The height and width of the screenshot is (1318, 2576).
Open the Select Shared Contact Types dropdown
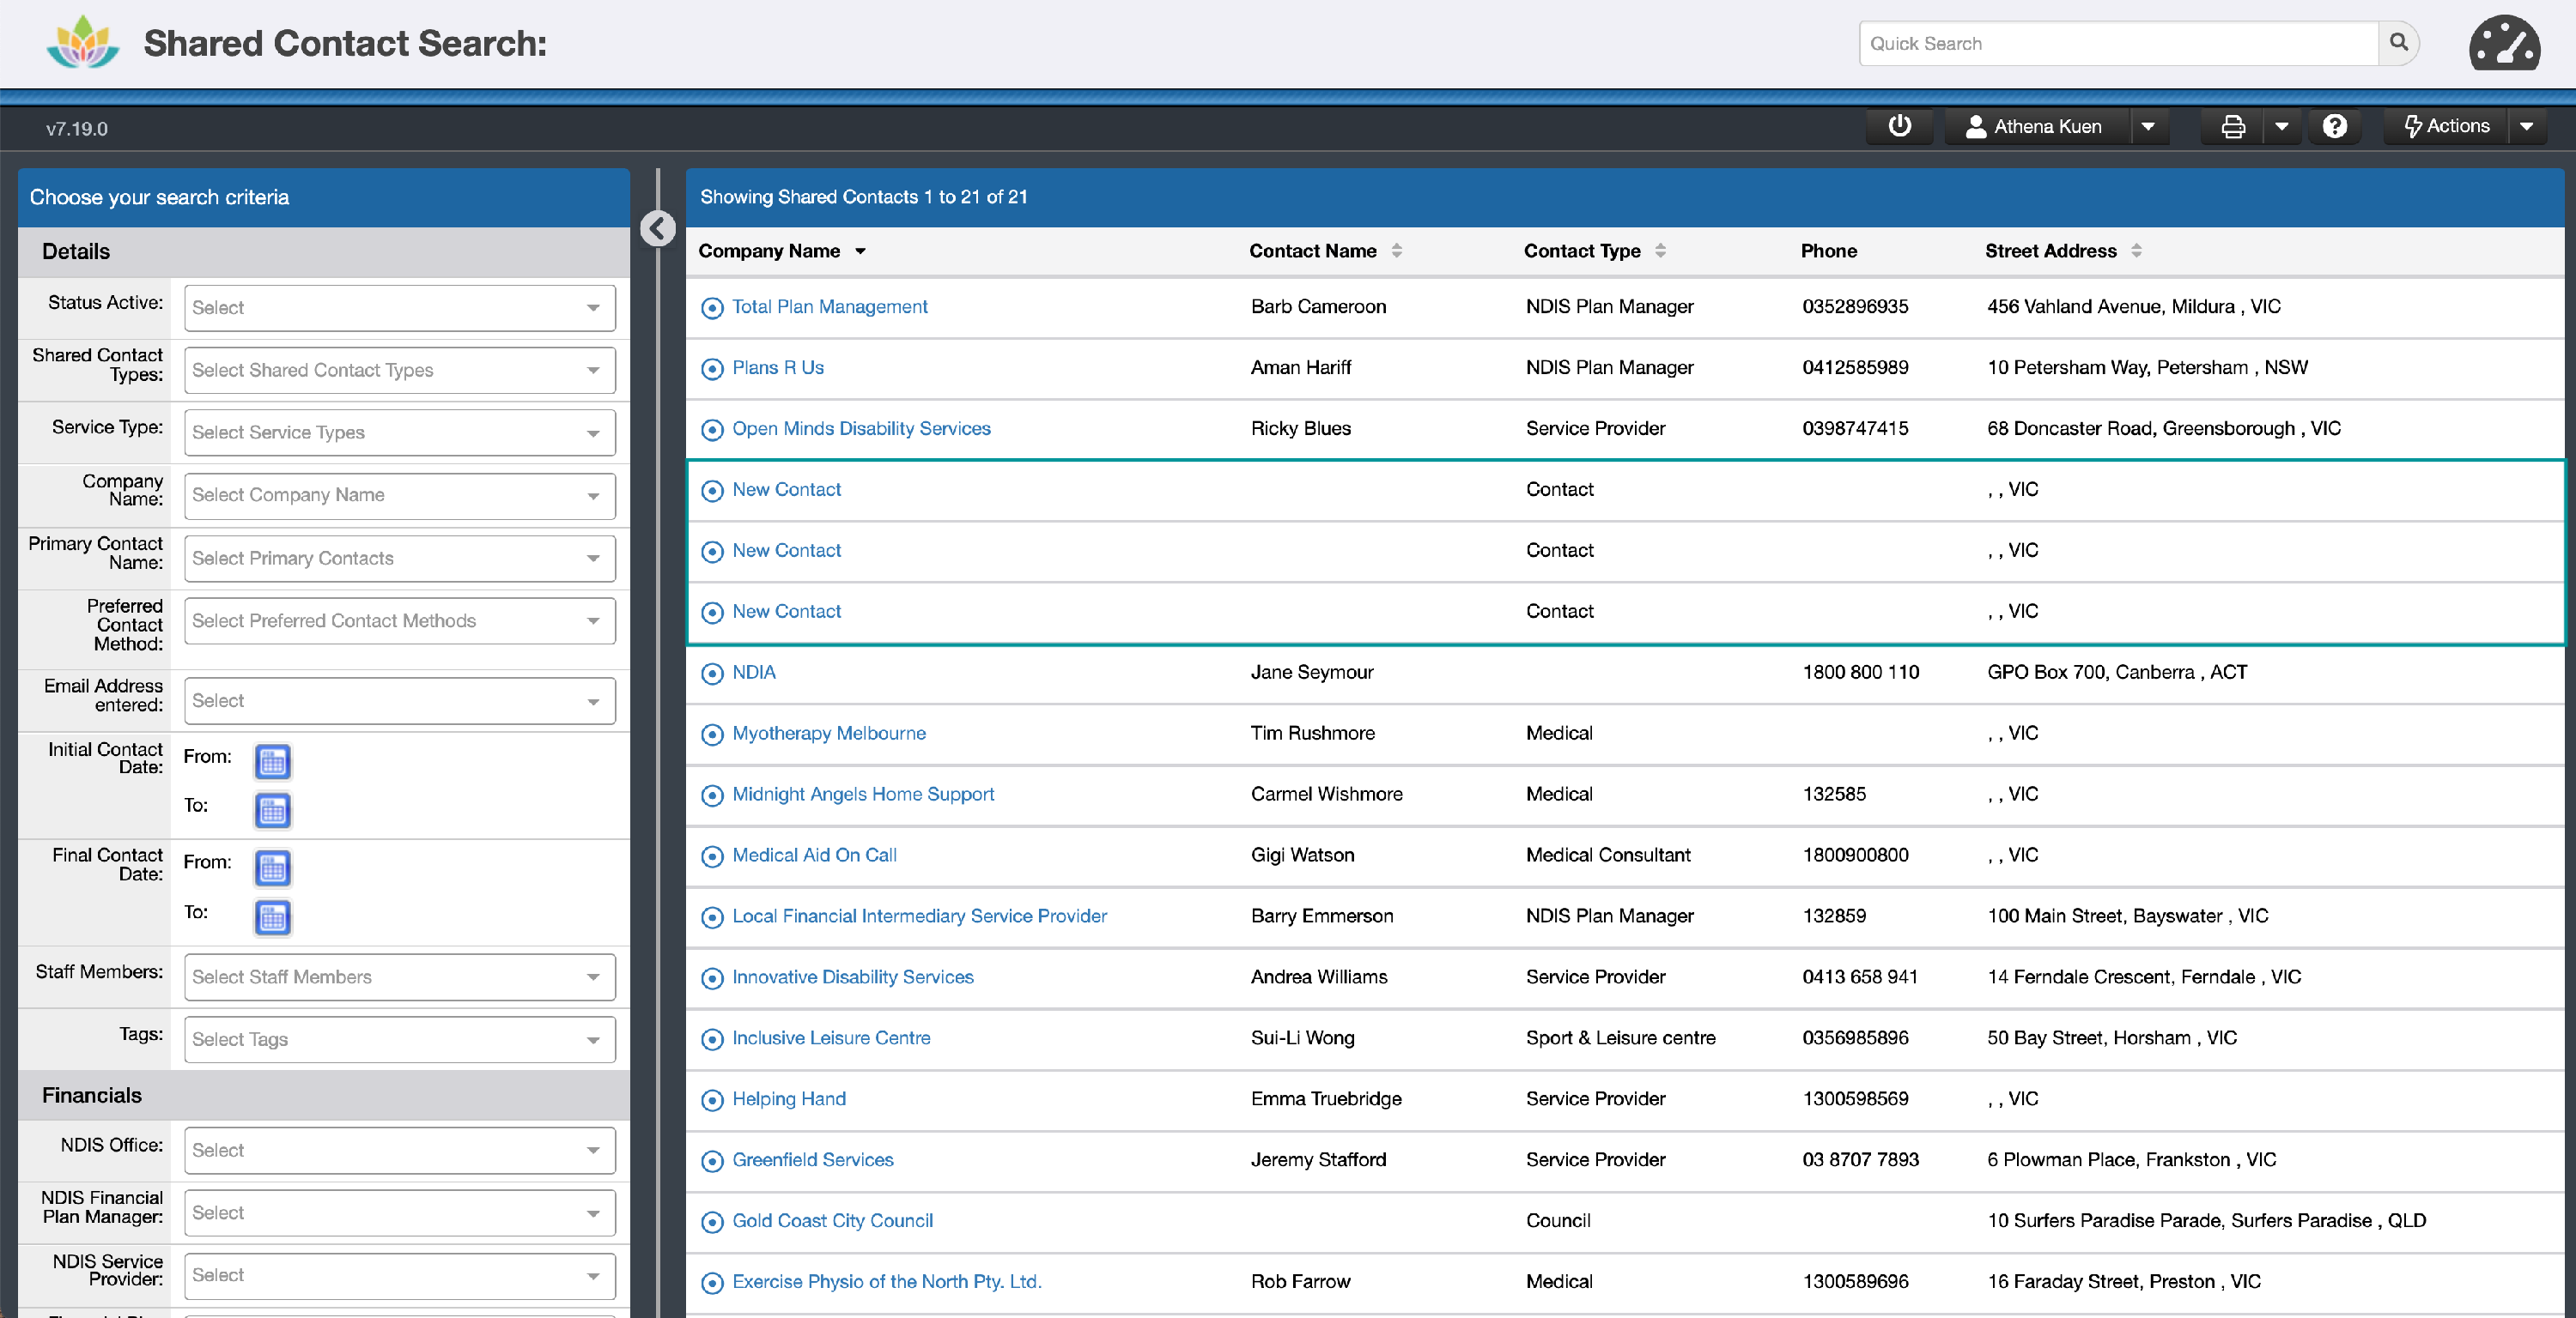tap(398, 370)
